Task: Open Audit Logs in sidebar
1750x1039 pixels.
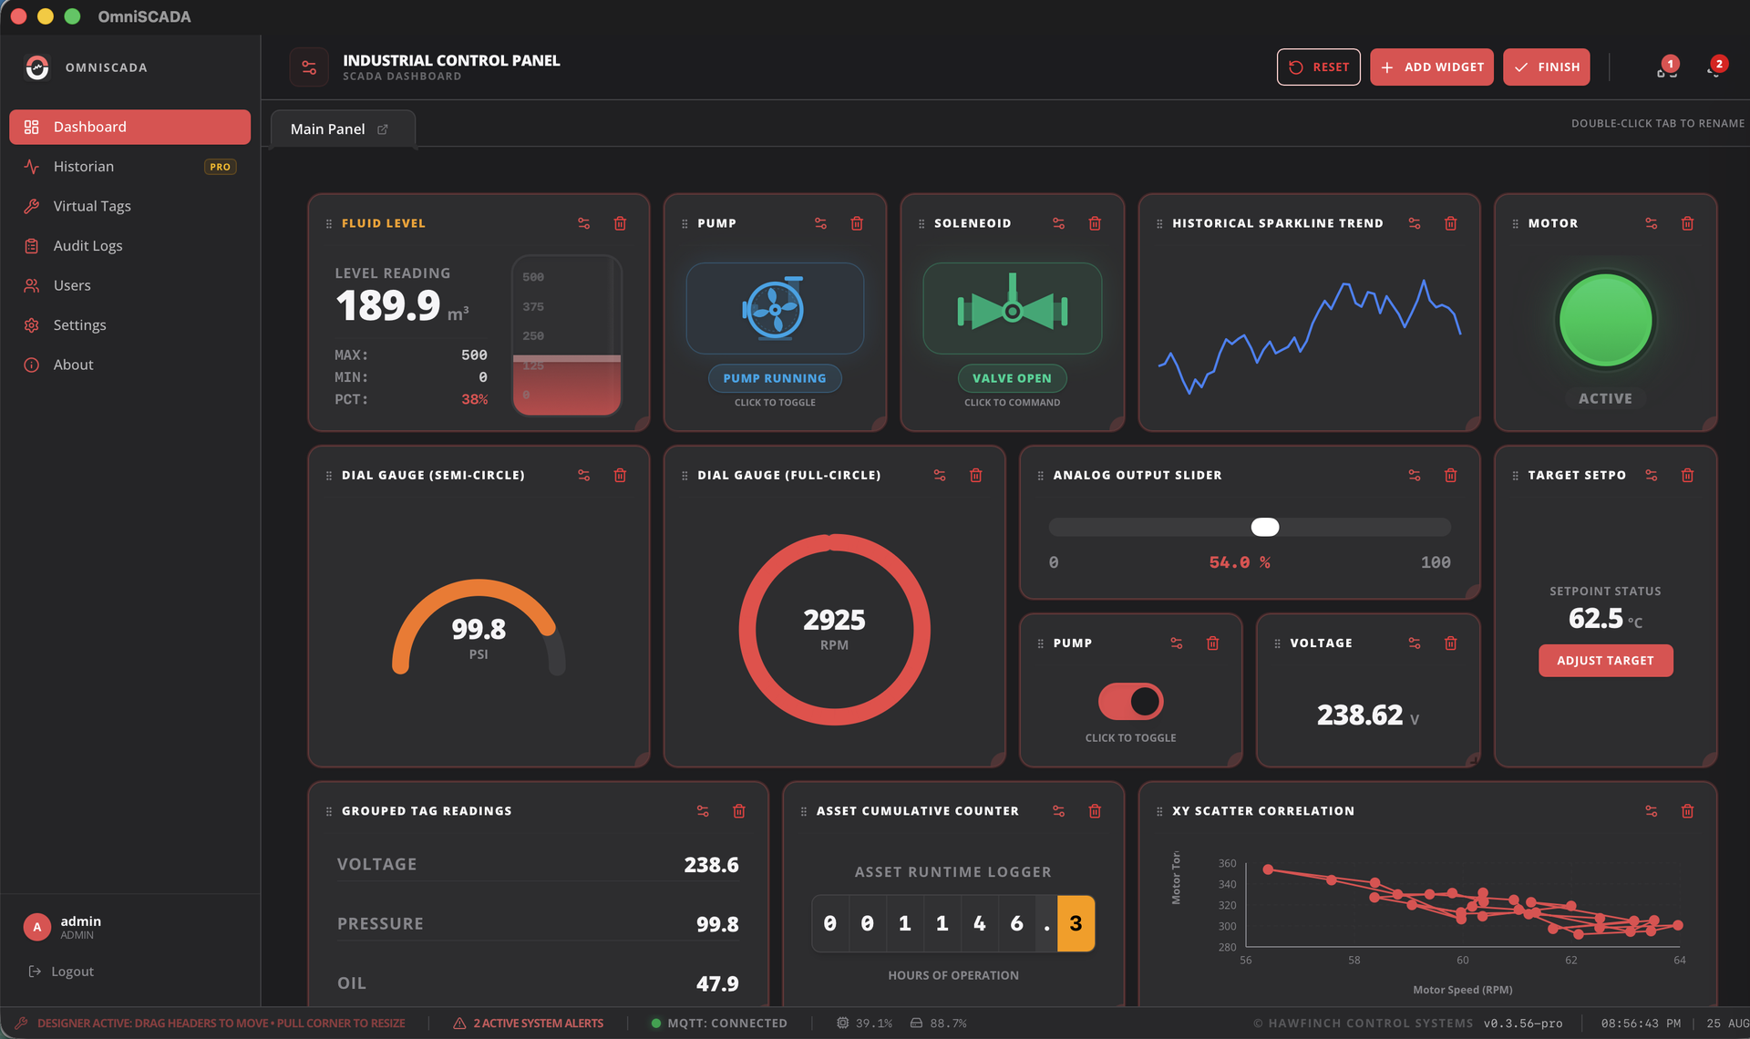Action: coord(129,246)
